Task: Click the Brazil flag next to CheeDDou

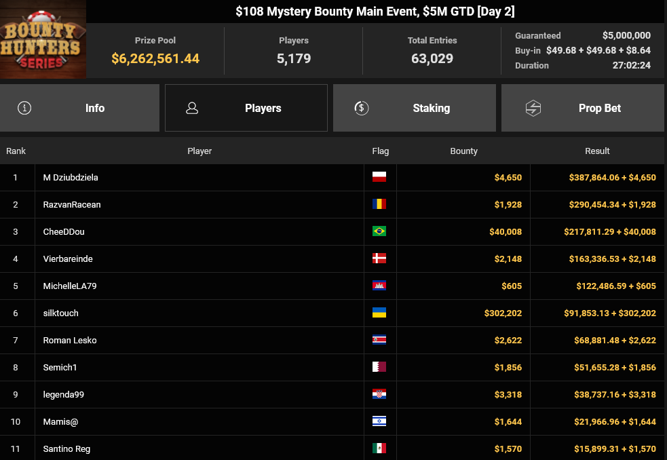Action: click(379, 231)
